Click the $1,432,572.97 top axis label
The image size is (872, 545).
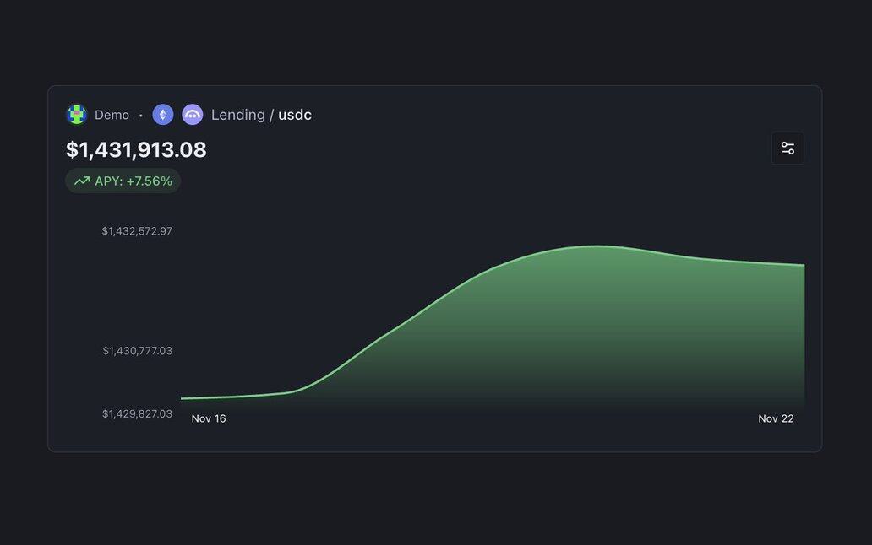coord(137,231)
